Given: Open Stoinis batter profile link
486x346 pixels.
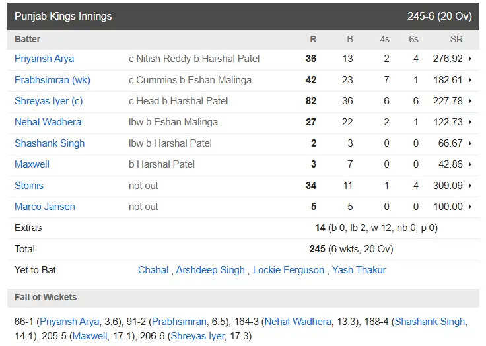Looking at the screenshot, I should [x=29, y=186].
